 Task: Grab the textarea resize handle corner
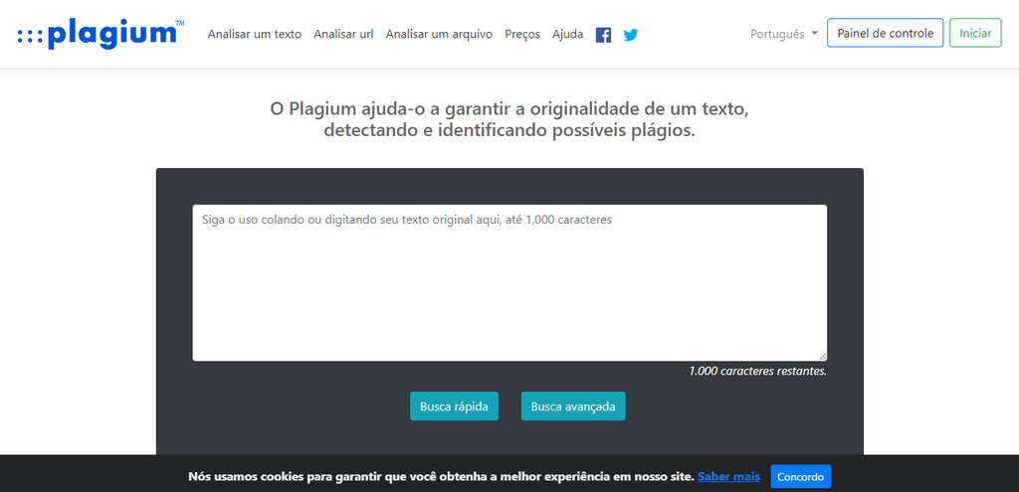(823, 357)
